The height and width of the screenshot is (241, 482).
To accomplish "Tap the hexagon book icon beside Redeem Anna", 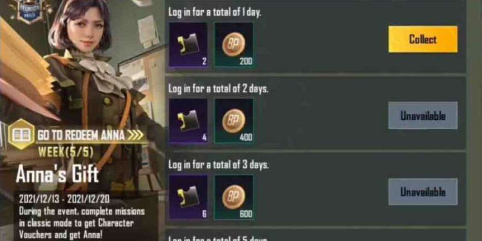I will [21, 135].
